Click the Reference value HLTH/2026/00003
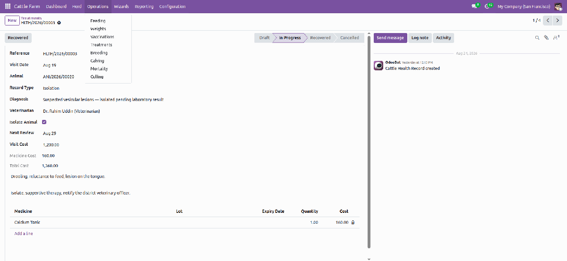 tap(60, 54)
